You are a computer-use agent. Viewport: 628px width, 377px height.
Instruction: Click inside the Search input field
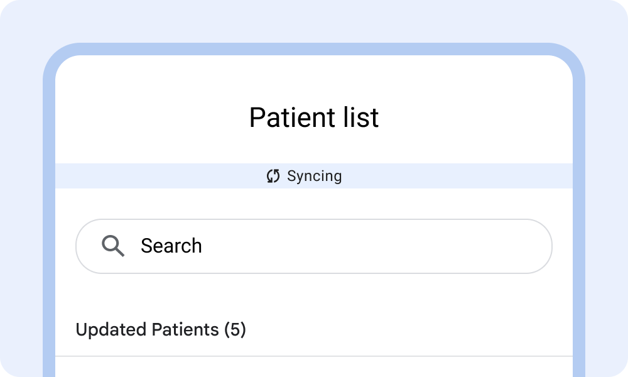[x=314, y=246]
